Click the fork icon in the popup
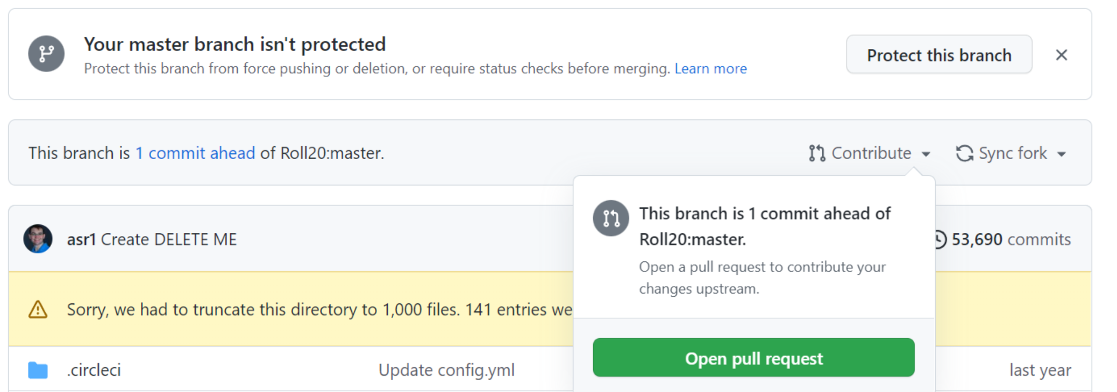 (x=610, y=218)
